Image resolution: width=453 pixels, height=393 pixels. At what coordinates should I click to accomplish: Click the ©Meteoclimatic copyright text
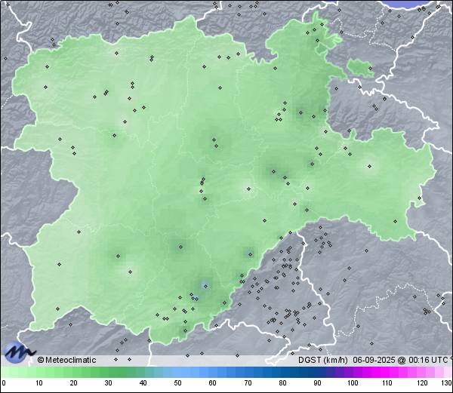pyautogui.click(x=66, y=360)
